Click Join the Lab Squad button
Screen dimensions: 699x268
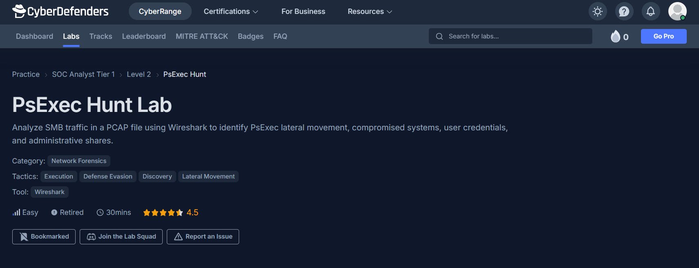point(121,237)
